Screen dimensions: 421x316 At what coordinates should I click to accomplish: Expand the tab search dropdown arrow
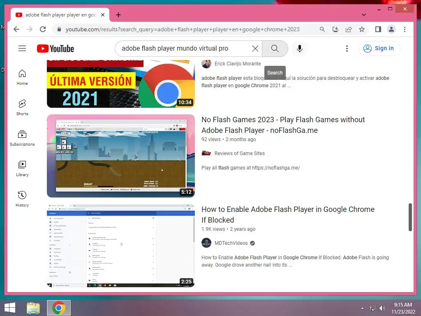pos(364,15)
